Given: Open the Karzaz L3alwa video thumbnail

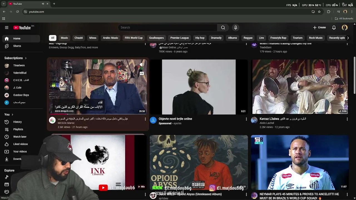Looking at the screenshot, I should tap(300, 87).
